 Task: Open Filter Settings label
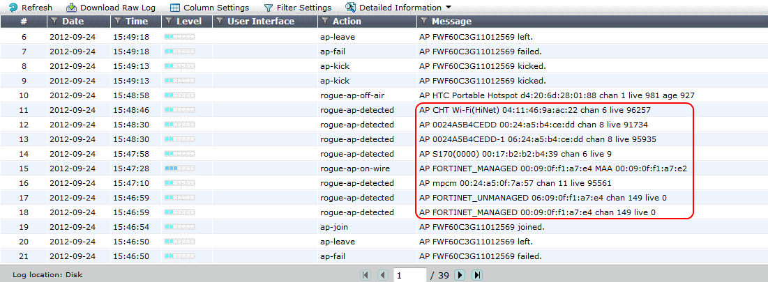(x=303, y=8)
